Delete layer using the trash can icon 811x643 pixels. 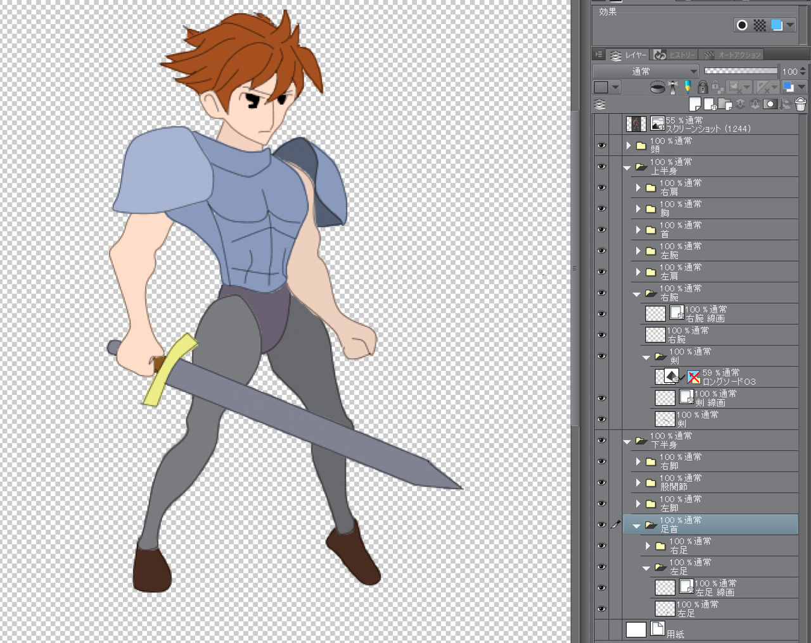pos(800,104)
